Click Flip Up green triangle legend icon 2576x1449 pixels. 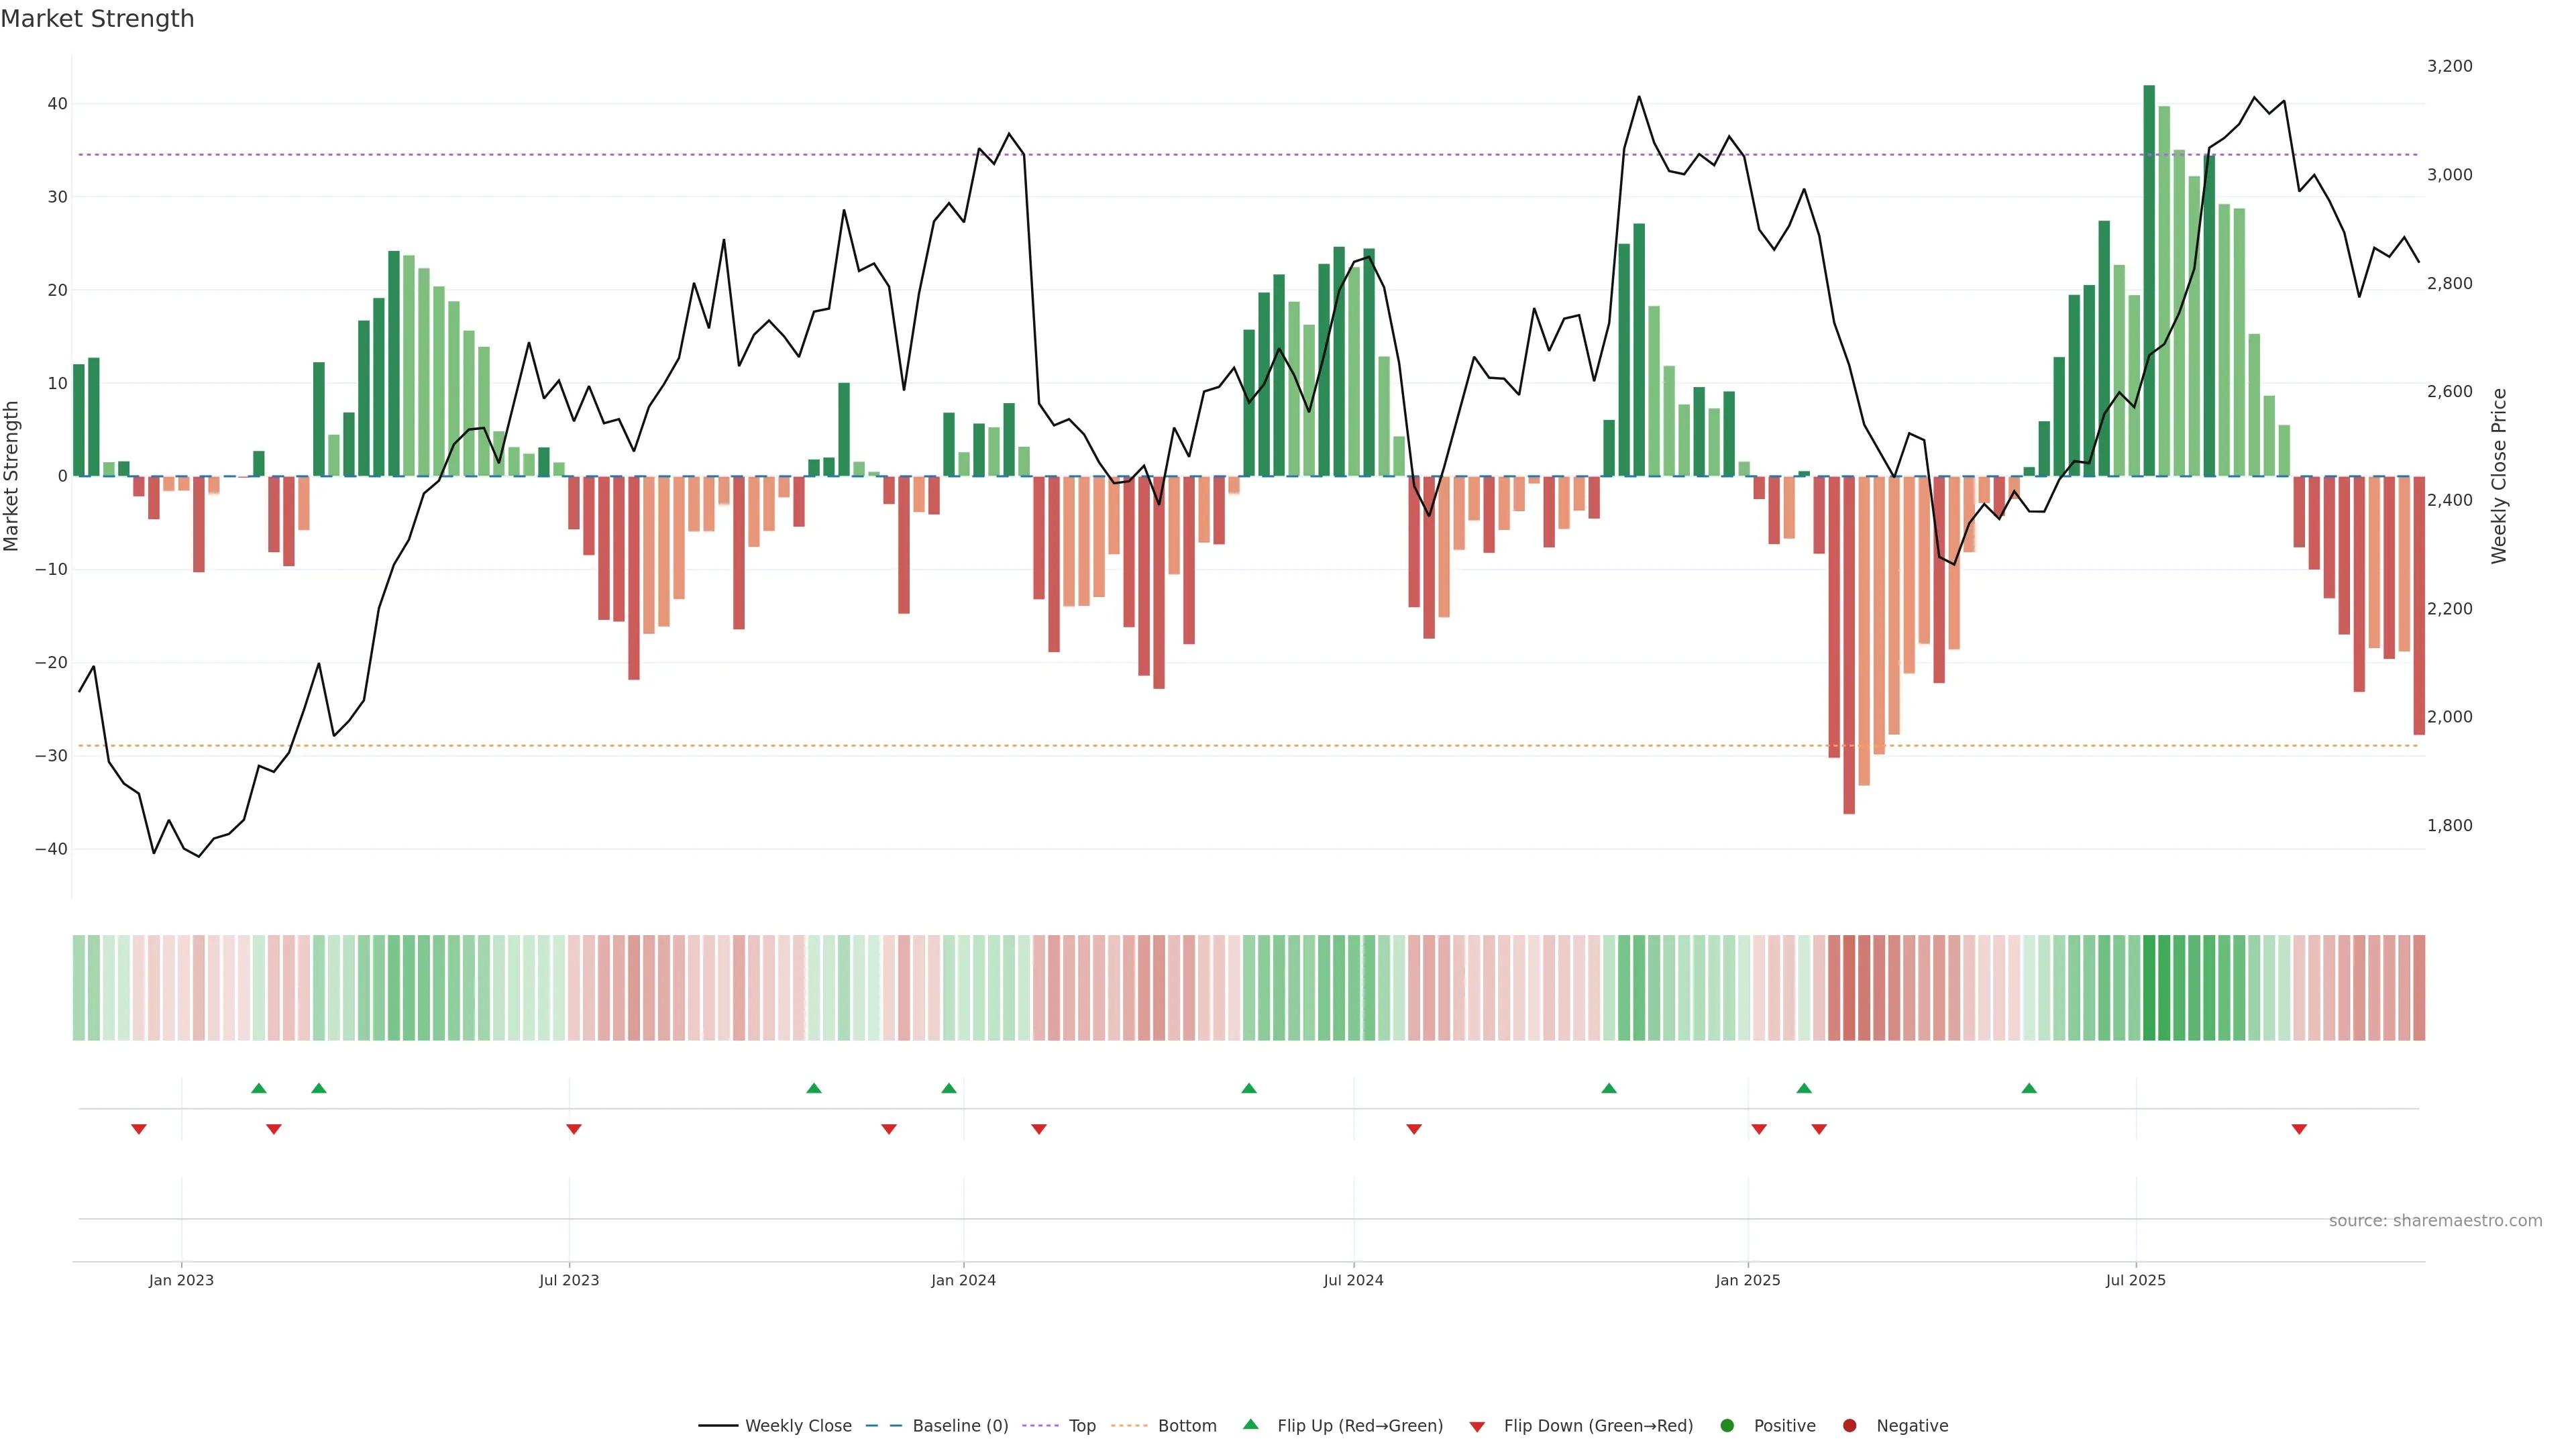(1250, 1425)
